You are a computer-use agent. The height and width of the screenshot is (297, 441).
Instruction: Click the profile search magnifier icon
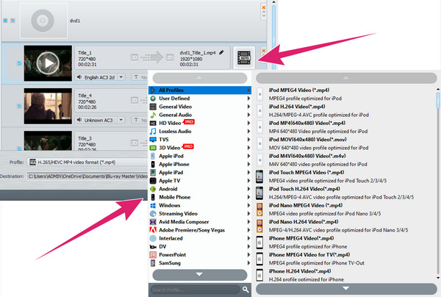pos(245,290)
